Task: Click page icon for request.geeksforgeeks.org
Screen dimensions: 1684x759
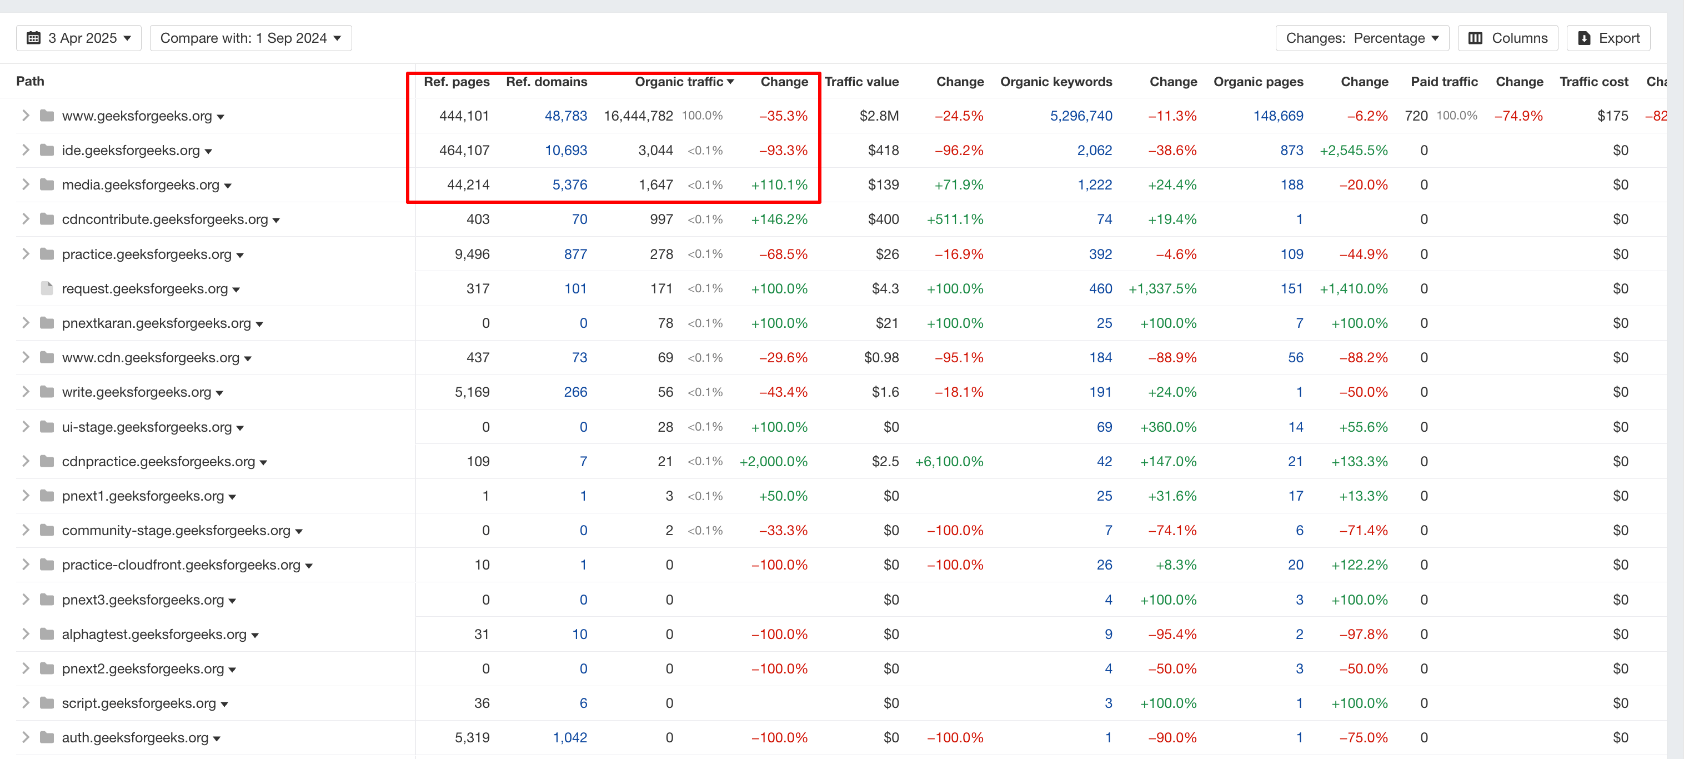Action: (47, 288)
